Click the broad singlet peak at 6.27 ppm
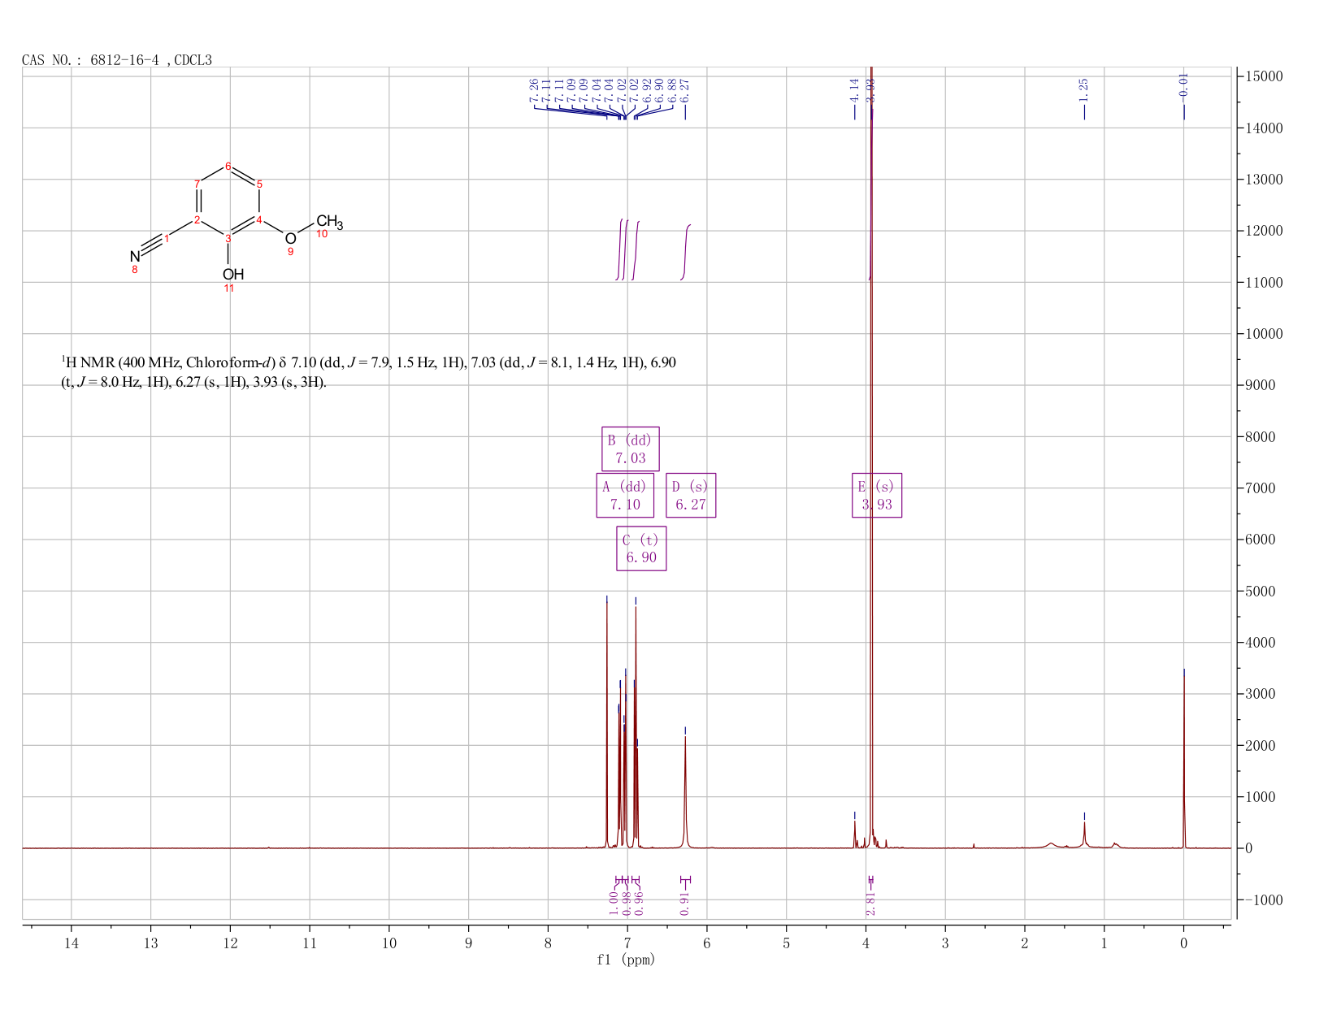The width and height of the screenshot is (1341, 1036). click(x=685, y=792)
